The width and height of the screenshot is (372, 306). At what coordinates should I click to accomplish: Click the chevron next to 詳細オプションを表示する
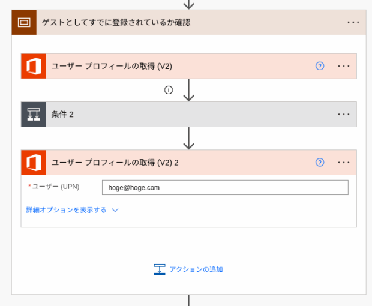[115, 210]
